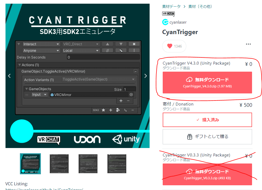Screen dimensions: 262x190
Task: Open the main Cyan Trigger product image
Action: point(78,76)
